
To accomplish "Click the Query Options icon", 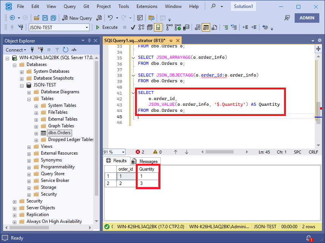I will click(150, 27).
